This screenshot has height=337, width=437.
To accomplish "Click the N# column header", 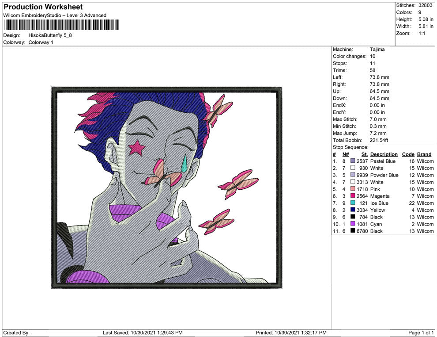I will pyautogui.click(x=346, y=154).
